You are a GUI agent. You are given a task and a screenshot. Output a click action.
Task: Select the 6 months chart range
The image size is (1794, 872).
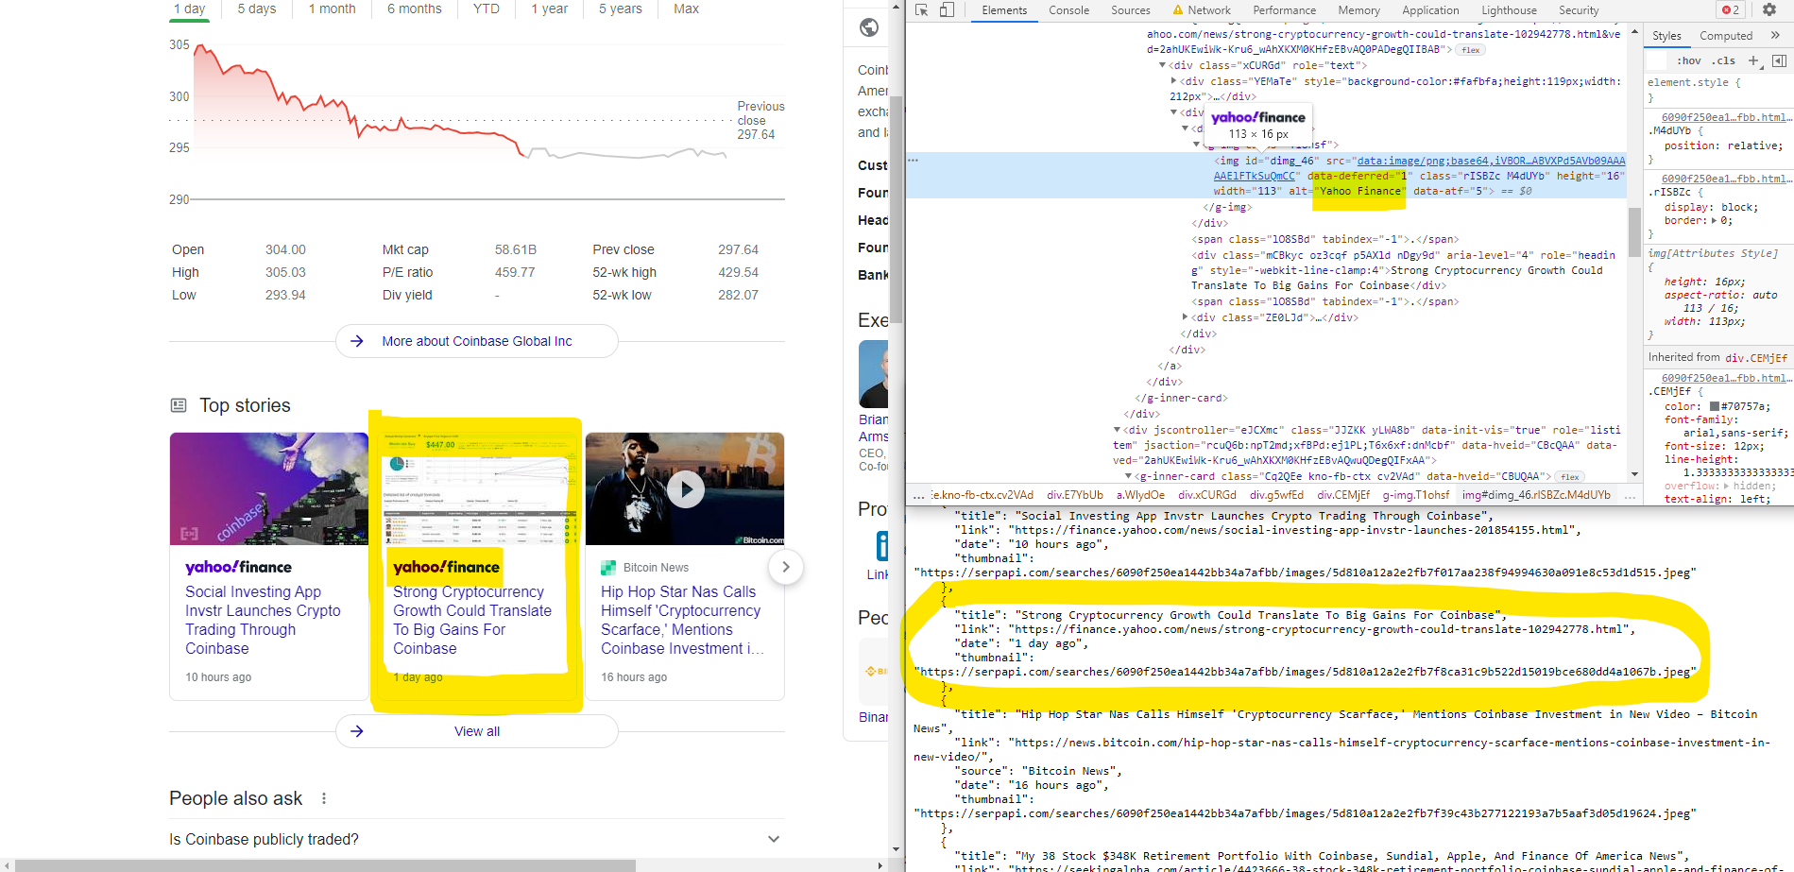[x=415, y=9]
